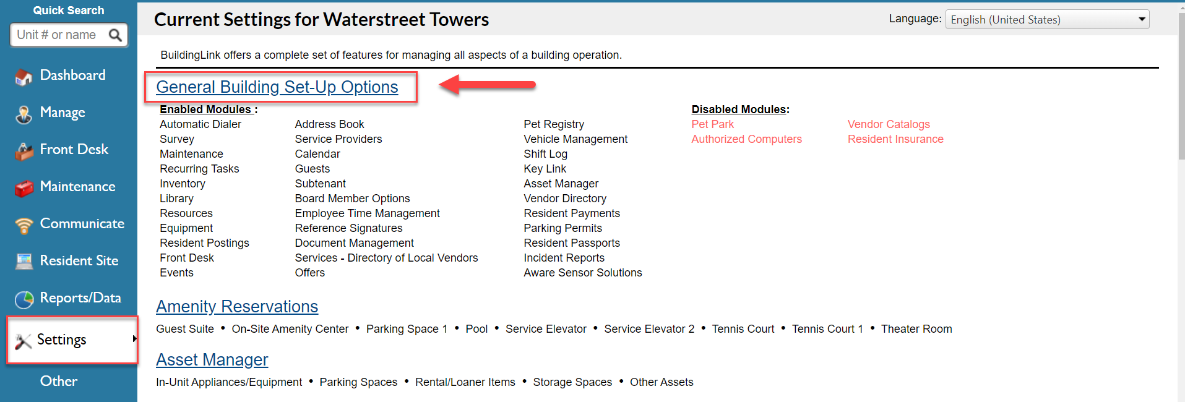Image resolution: width=1185 pixels, height=402 pixels.
Task: Select the Pet Registry module
Action: (554, 124)
